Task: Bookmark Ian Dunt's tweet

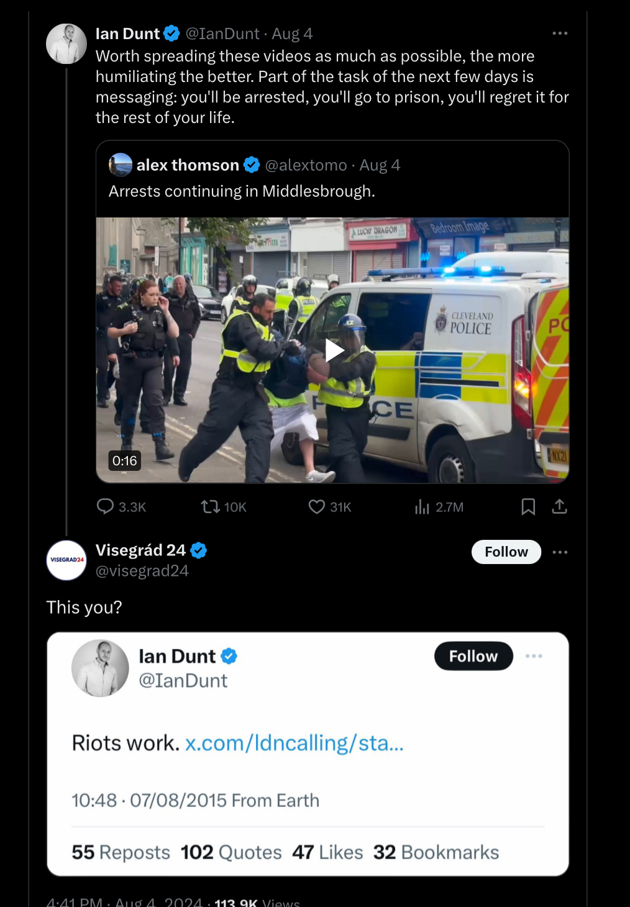Action: point(528,507)
